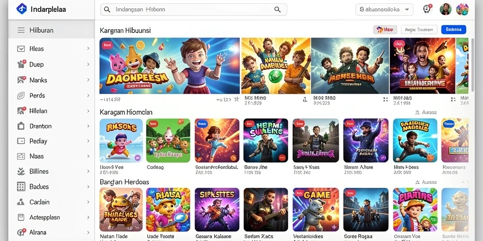Open the dark fantasy Ashsener banner
Screen dimensions: 483x241
pos(350,66)
